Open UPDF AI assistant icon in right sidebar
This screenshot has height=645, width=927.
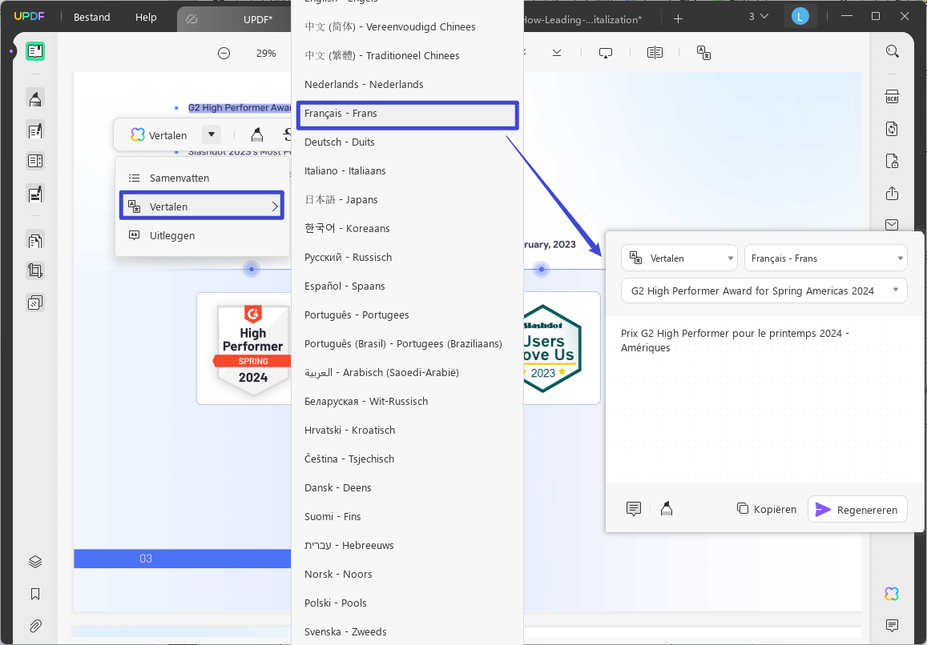click(x=892, y=594)
